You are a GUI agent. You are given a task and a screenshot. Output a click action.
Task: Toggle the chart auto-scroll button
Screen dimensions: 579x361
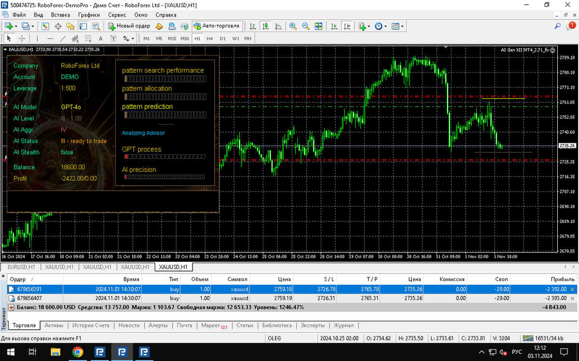click(334, 26)
